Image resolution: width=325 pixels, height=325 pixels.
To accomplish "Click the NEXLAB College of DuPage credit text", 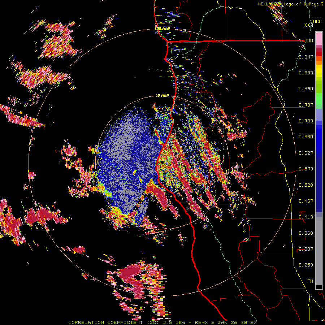I will pos(291,4).
